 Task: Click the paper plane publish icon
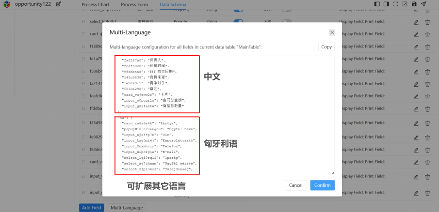click(x=423, y=4)
